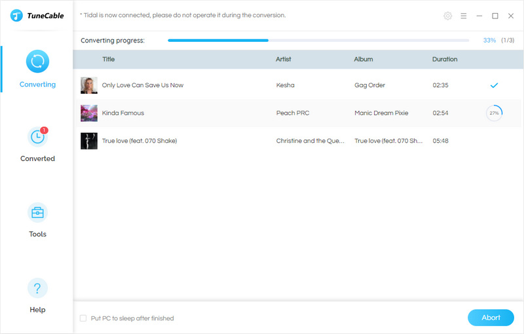Screen dimensions: 524x334
Task: Click artist Christine and the Que...
Action: coord(310,141)
